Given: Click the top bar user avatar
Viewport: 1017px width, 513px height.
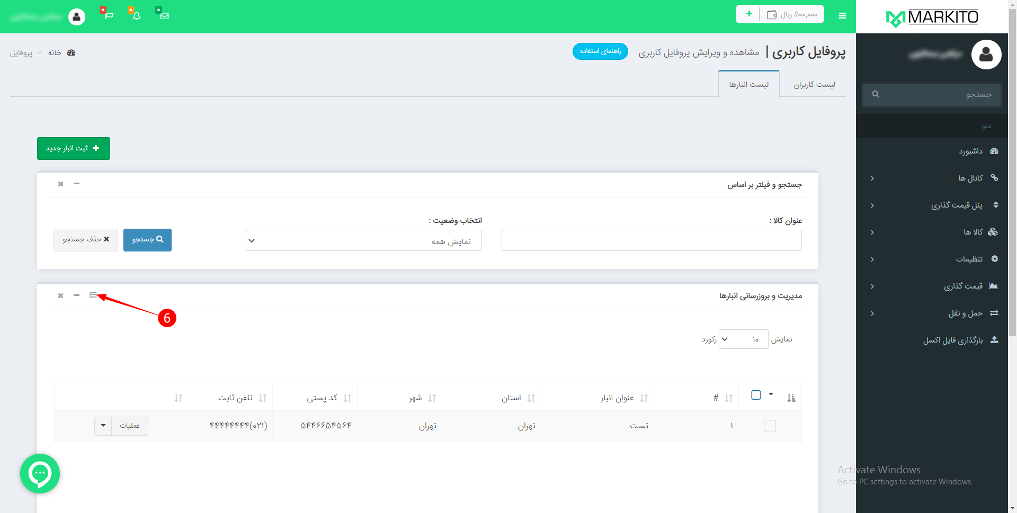Looking at the screenshot, I should (x=77, y=17).
